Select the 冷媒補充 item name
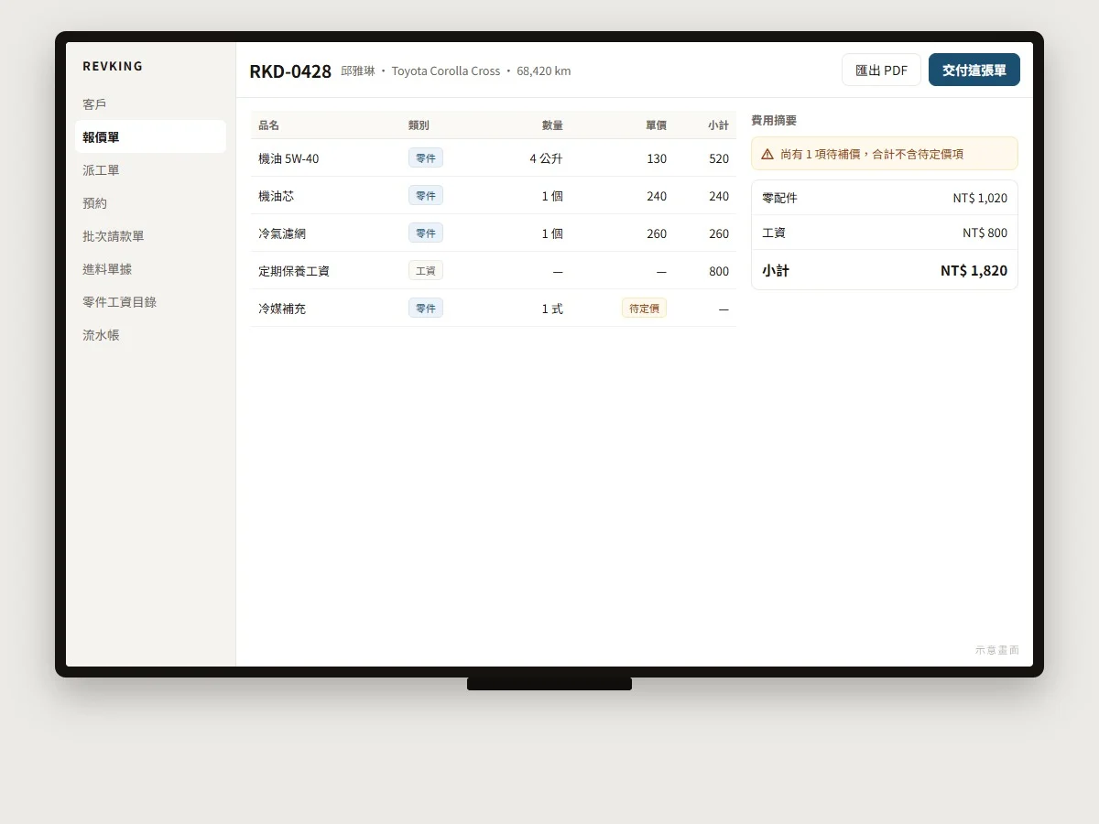The height and width of the screenshot is (824, 1099). tap(282, 309)
